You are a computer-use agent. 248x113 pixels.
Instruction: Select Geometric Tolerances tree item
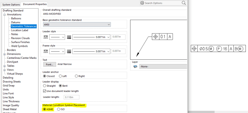pyautogui.click(x=24, y=26)
